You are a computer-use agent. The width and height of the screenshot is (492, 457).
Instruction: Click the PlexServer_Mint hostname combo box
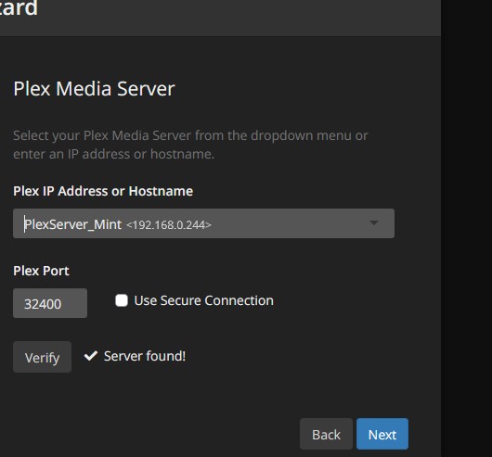point(203,223)
